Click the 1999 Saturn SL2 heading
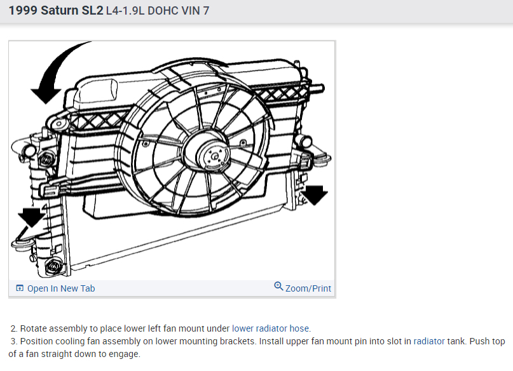The width and height of the screenshot is (513, 371). tap(56, 10)
